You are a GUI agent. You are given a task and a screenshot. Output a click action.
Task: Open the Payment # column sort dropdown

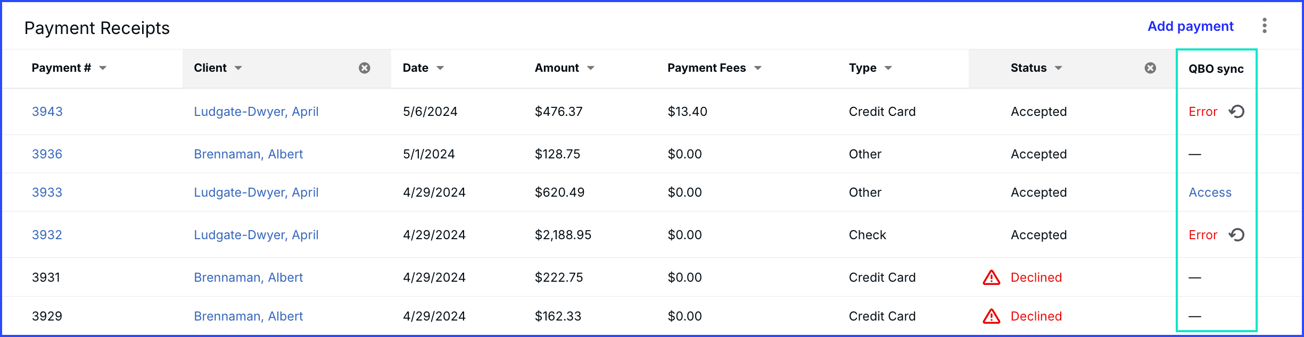103,68
